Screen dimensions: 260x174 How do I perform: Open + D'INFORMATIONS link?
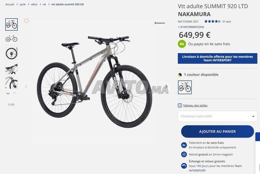191,27
